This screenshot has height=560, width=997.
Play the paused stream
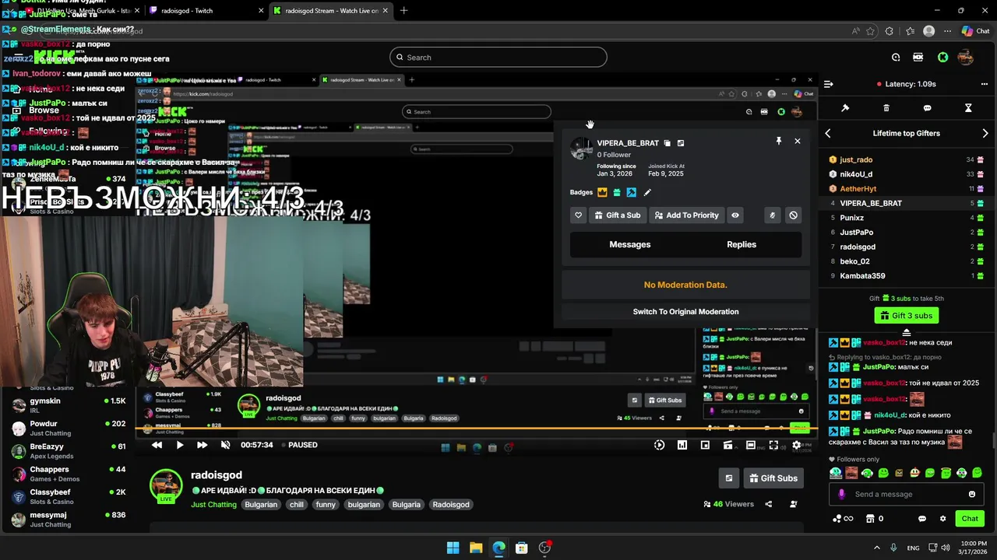180,445
